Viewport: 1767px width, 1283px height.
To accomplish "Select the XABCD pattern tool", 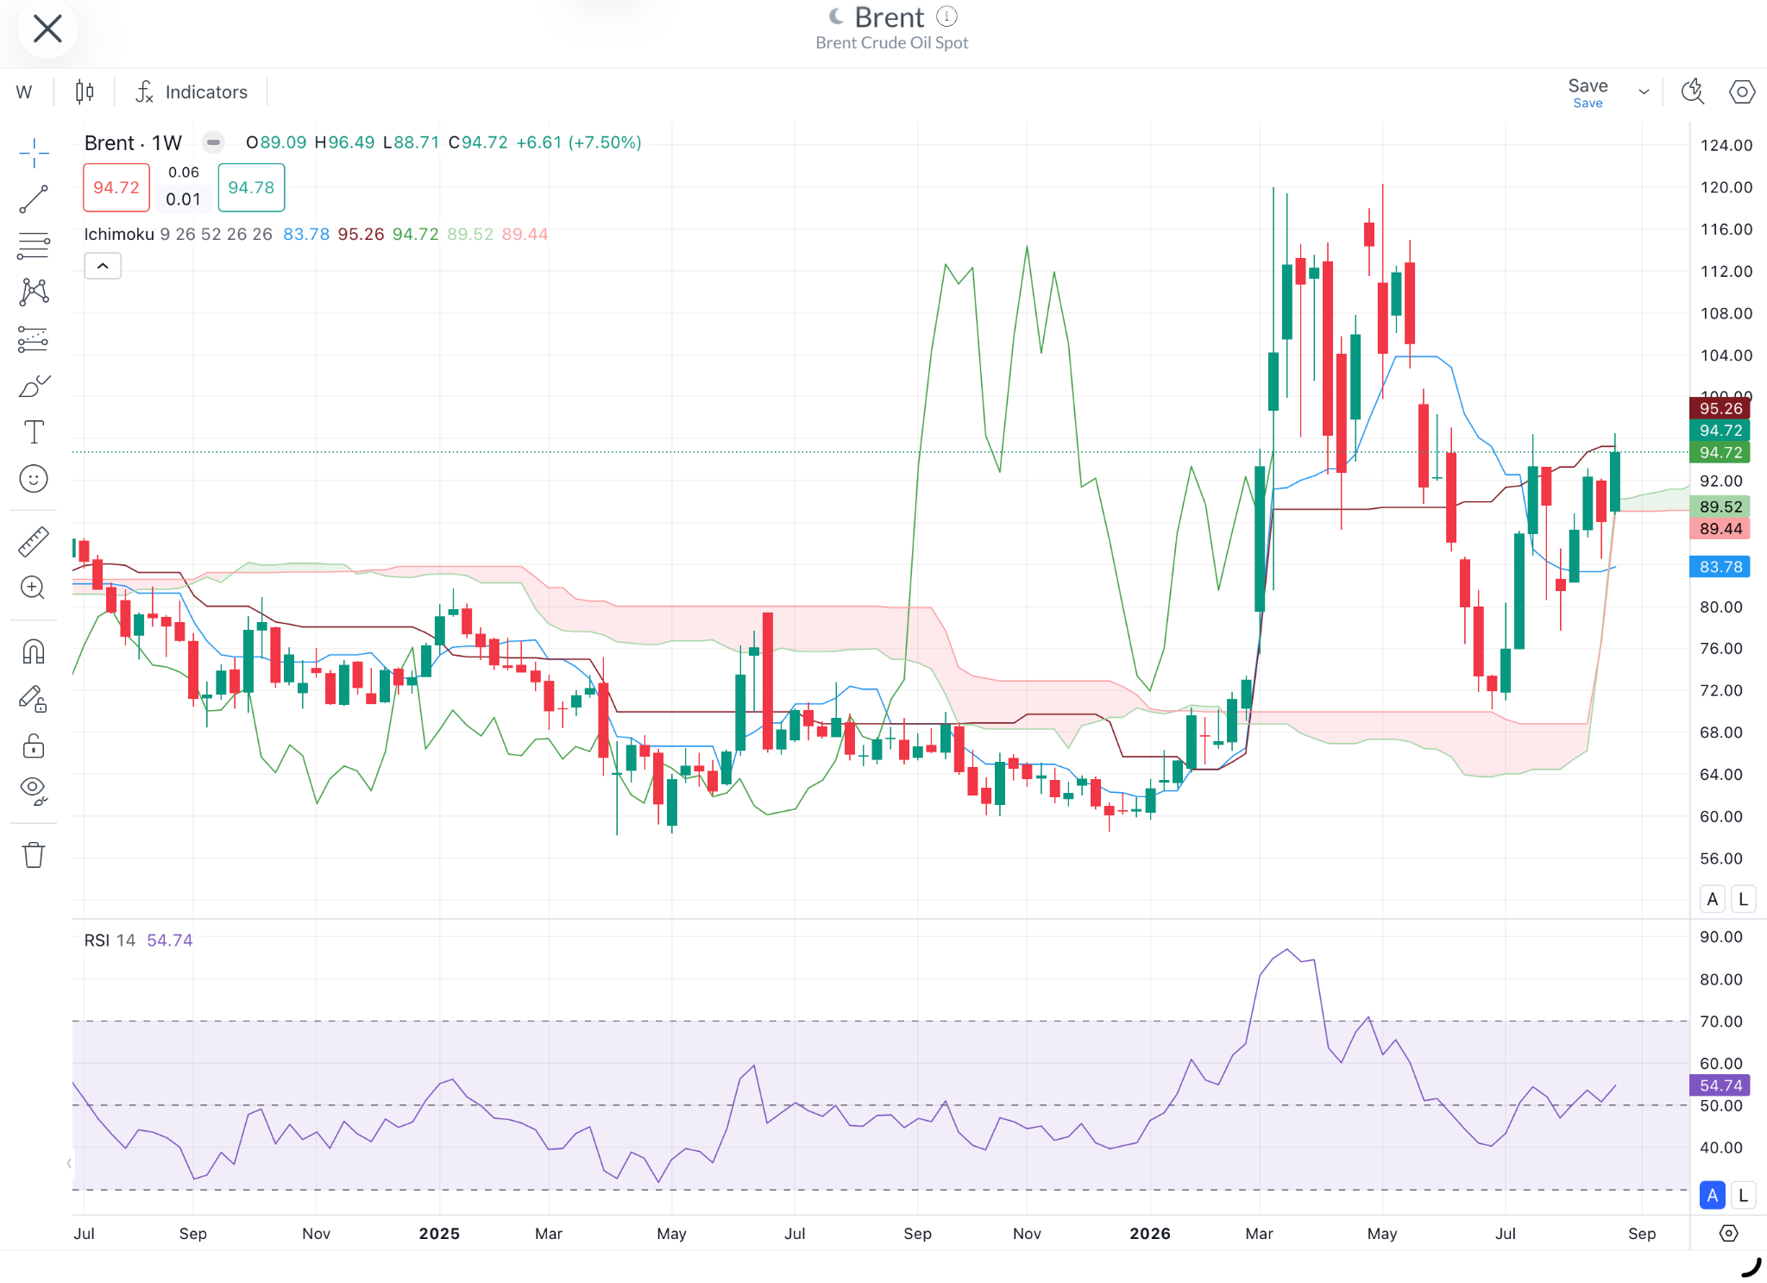I will [34, 292].
